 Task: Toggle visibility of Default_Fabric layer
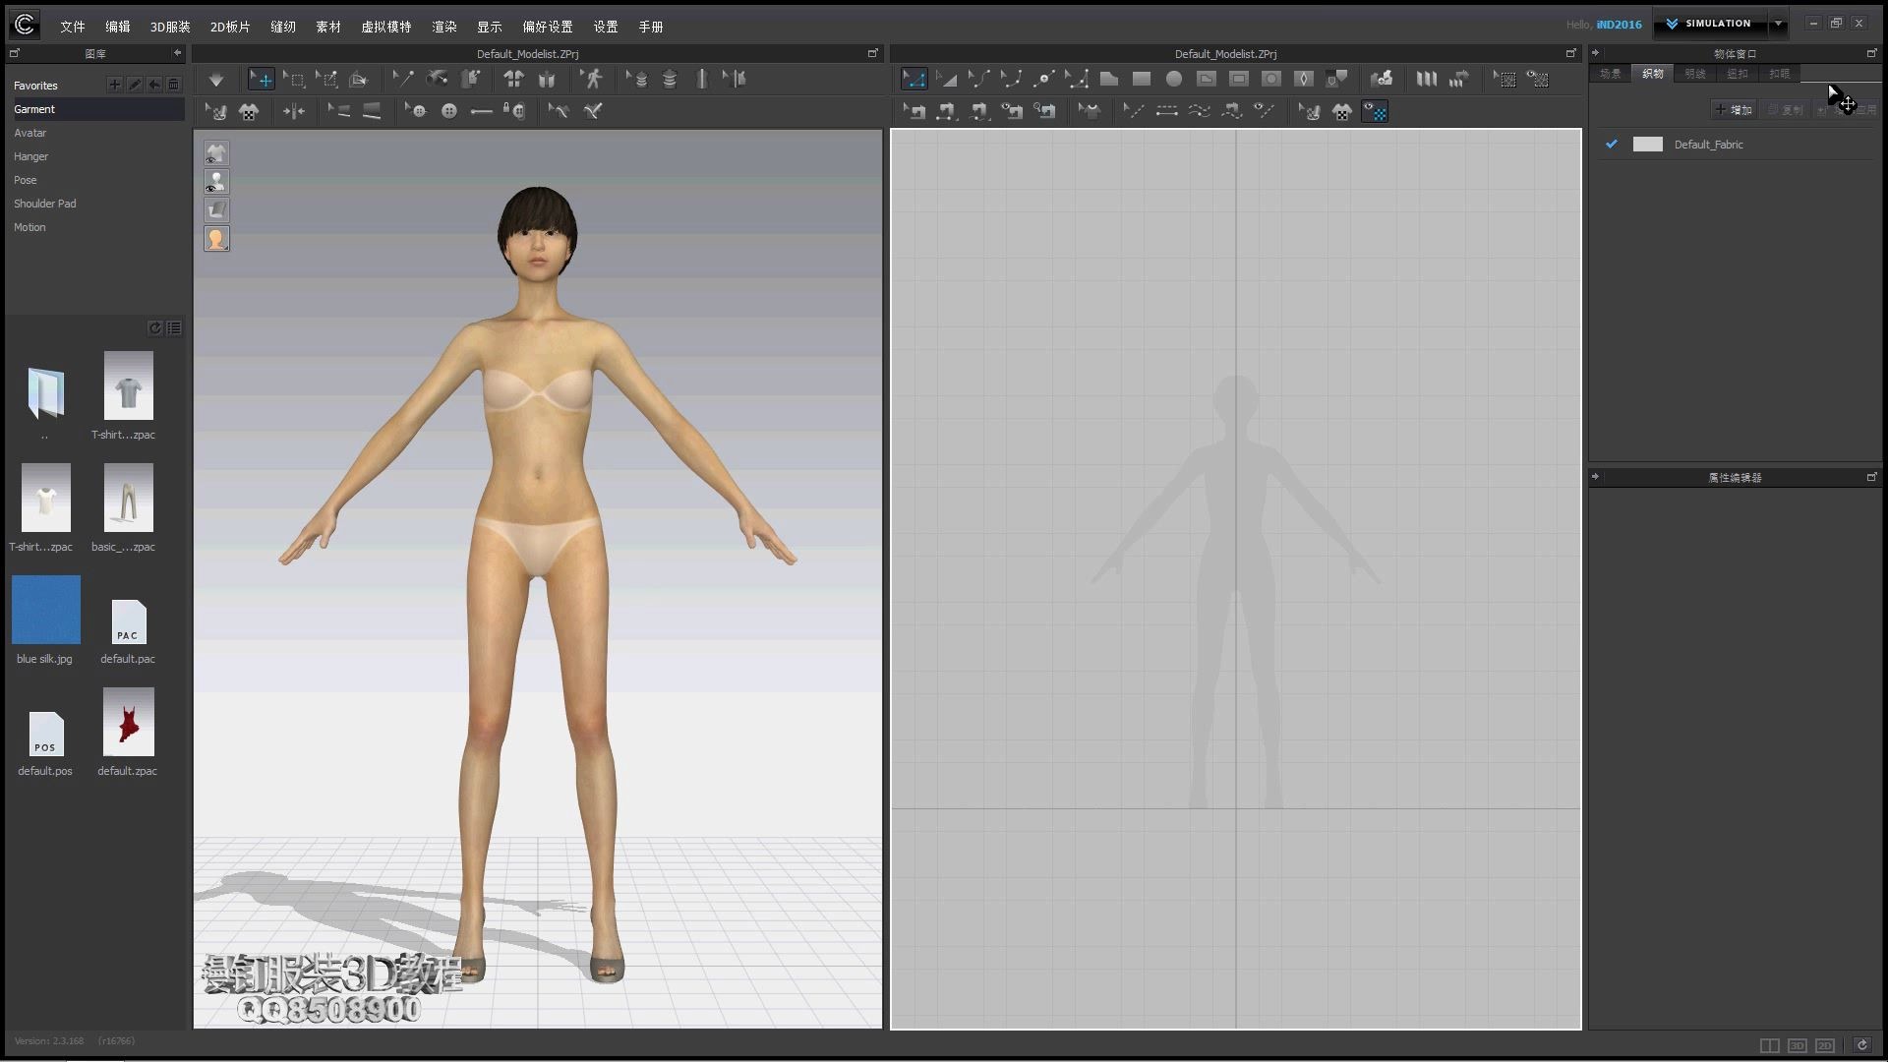(x=1612, y=143)
